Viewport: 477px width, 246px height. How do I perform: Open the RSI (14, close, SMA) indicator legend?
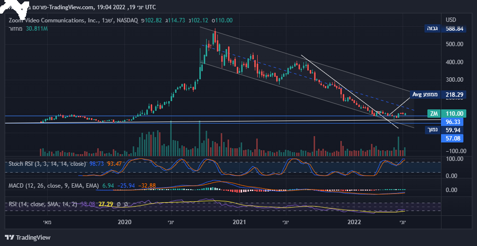[43, 204]
